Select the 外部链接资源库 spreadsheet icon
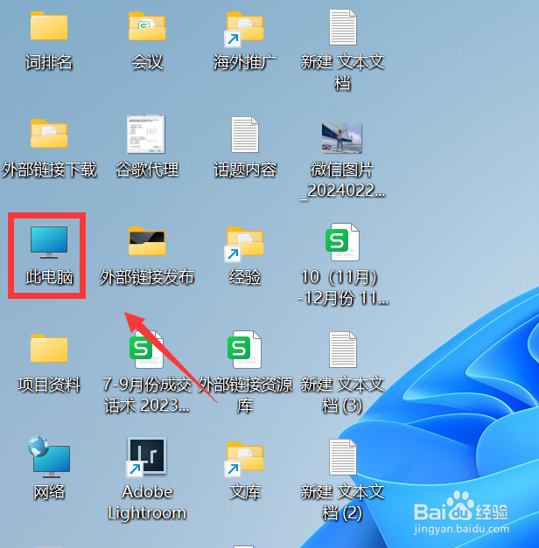Screen dimensions: 539x548 (x=244, y=350)
